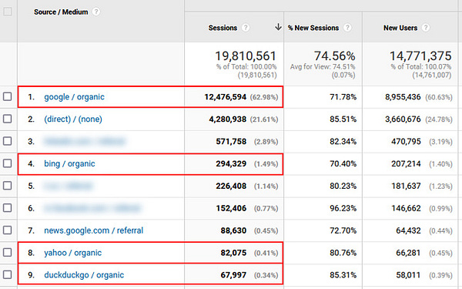Open the blurred source link in row 6
Image resolution: width=462 pixels, height=289 pixels.
pos(92,208)
